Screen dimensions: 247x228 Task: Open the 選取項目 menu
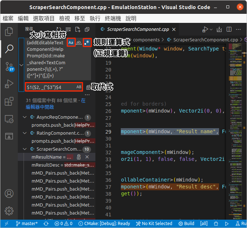[x=44, y=19]
